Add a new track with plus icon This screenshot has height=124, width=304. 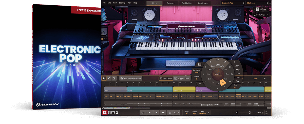[x=264, y=79]
